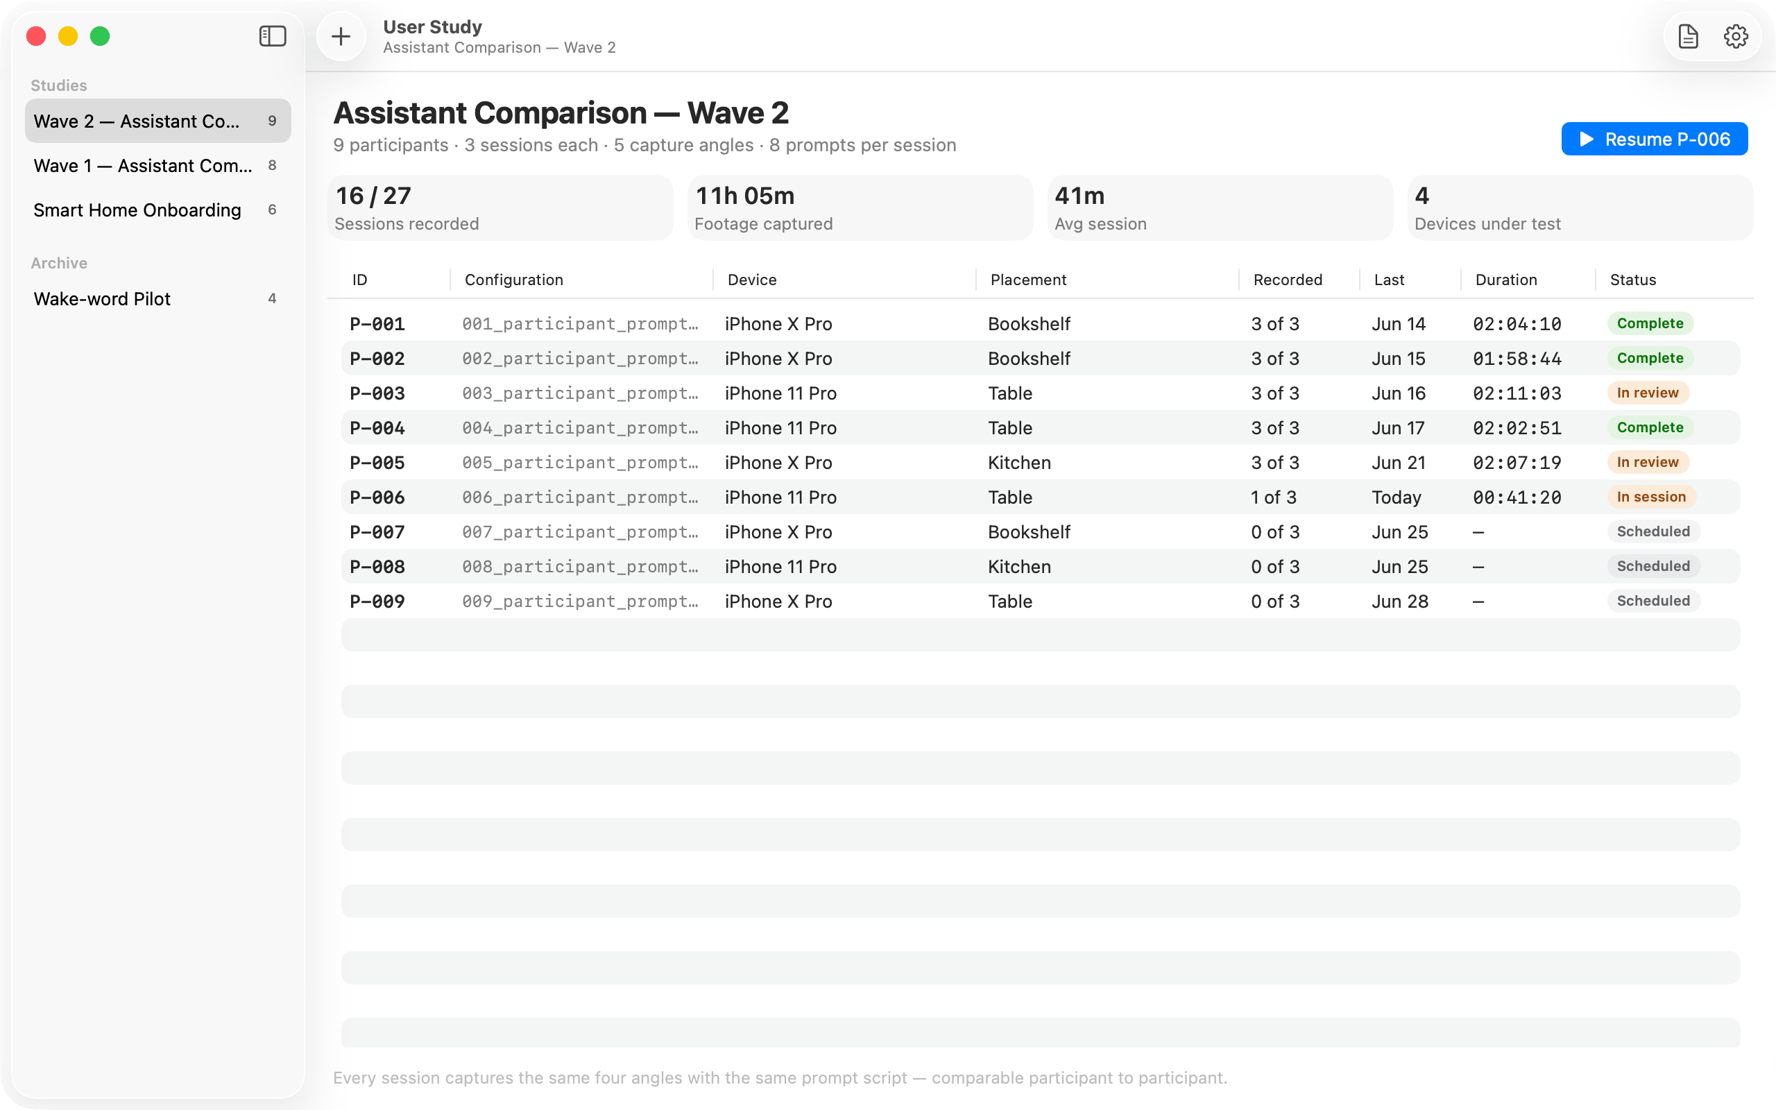Toggle the sidebar panel icon
Viewport: 1776px width, 1110px height.
click(x=272, y=36)
